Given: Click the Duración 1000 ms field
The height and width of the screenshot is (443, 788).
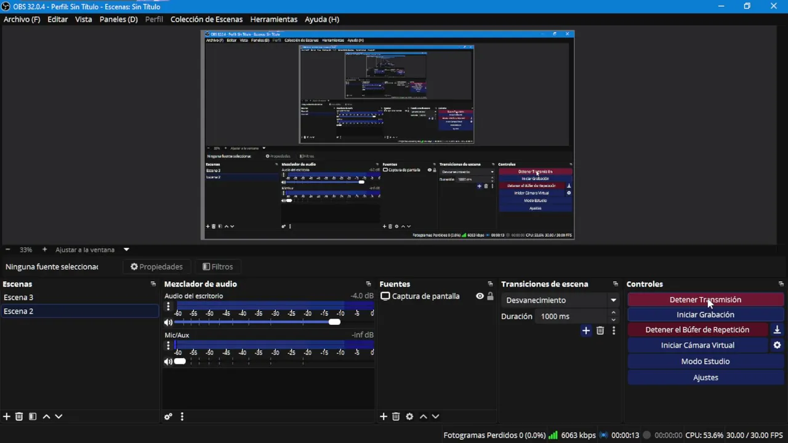Looking at the screenshot, I should [x=573, y=316].
